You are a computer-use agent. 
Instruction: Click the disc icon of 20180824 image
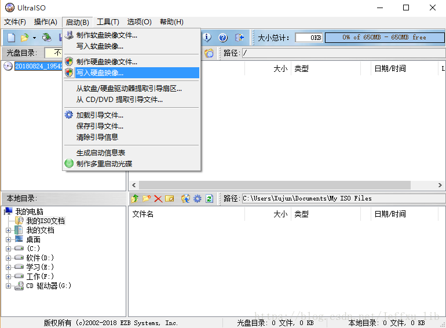click(8, 66)
